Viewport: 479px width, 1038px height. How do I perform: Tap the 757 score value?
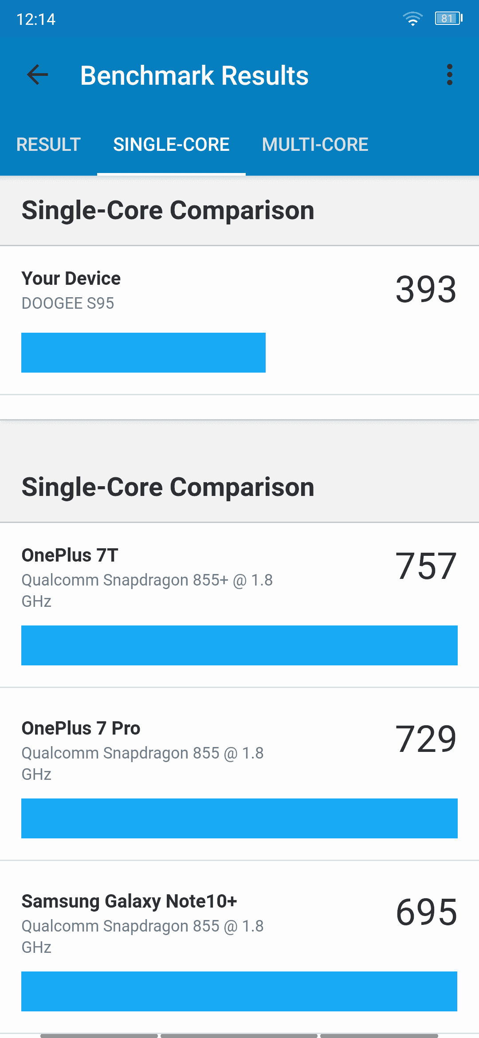(x=426, y=566)
